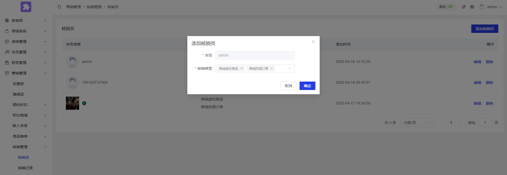Open the 10条/页 page size dropdown
This screenshot has height=175, width=507.
coord(417,123)
